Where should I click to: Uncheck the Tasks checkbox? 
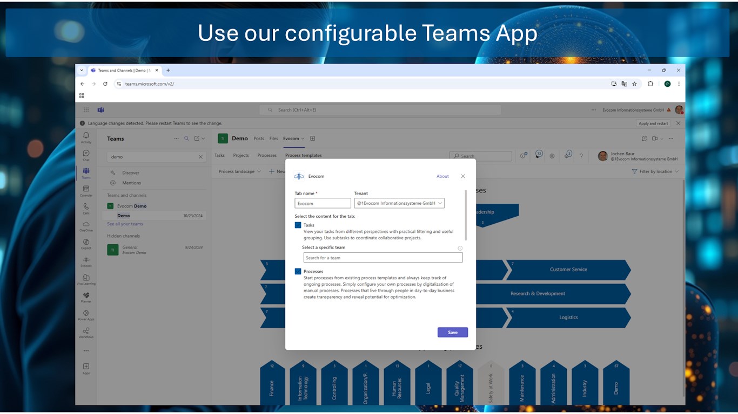click(x=298, y=225)
